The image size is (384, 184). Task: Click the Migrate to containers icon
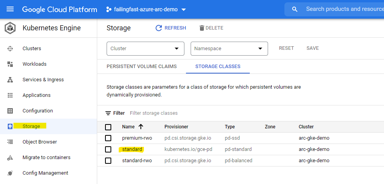(10, 158)
